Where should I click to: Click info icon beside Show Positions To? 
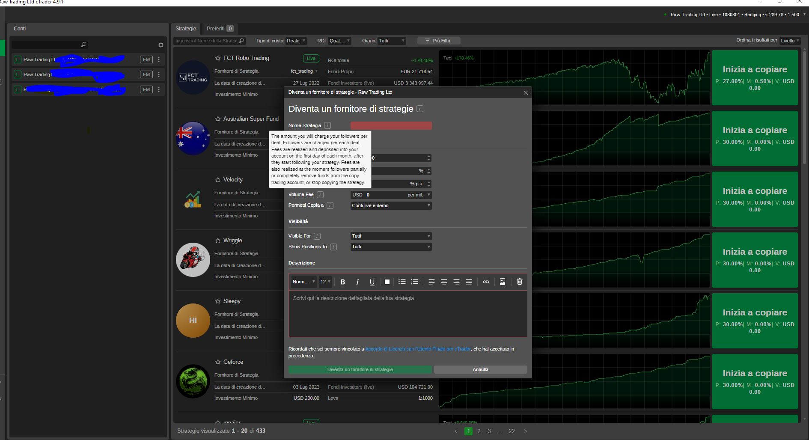click(333, 247)
